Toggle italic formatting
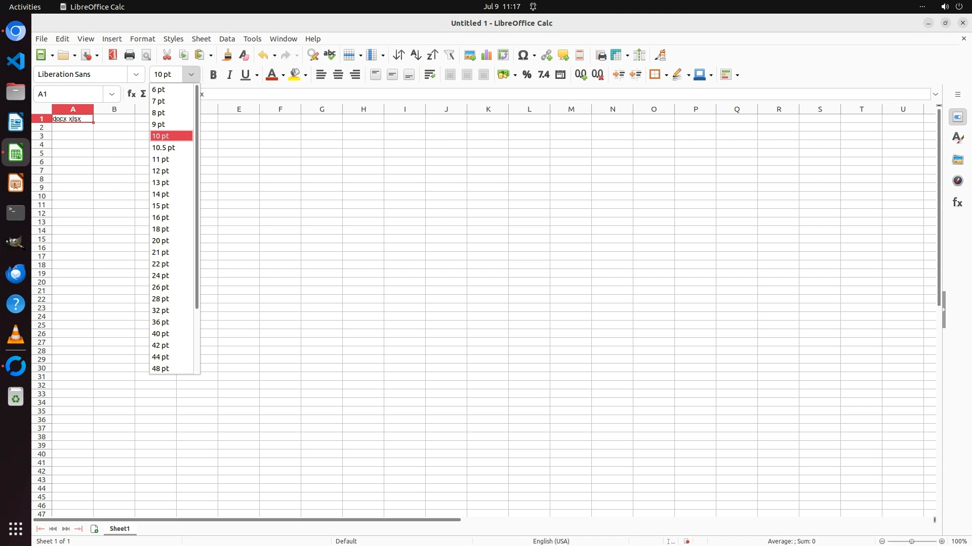This screenshot has height=546, width=972. [230, 75]
